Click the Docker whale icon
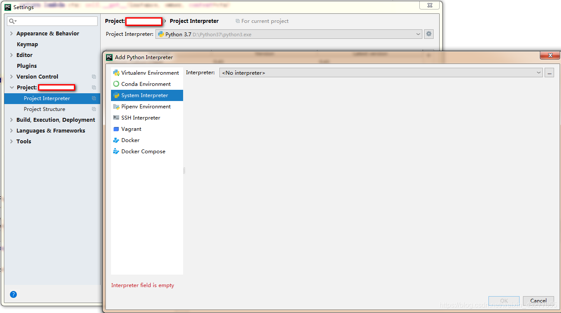This screenshot has width=561, height=313. (x=116, y=140)
